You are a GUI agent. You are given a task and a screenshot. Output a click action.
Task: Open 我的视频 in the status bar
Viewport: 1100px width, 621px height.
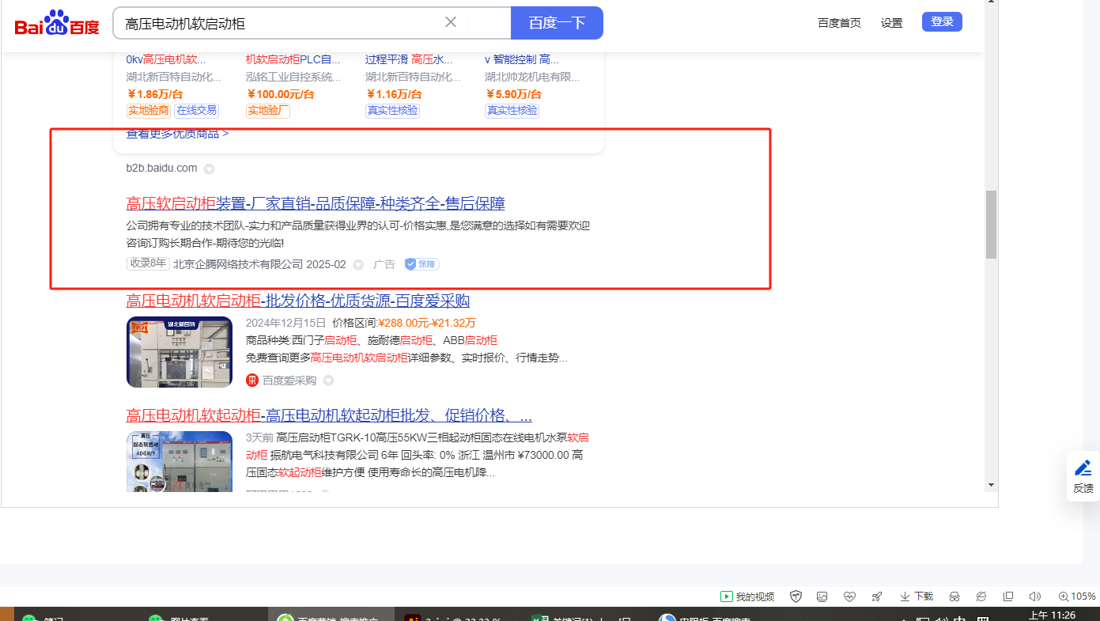(747, 596)
